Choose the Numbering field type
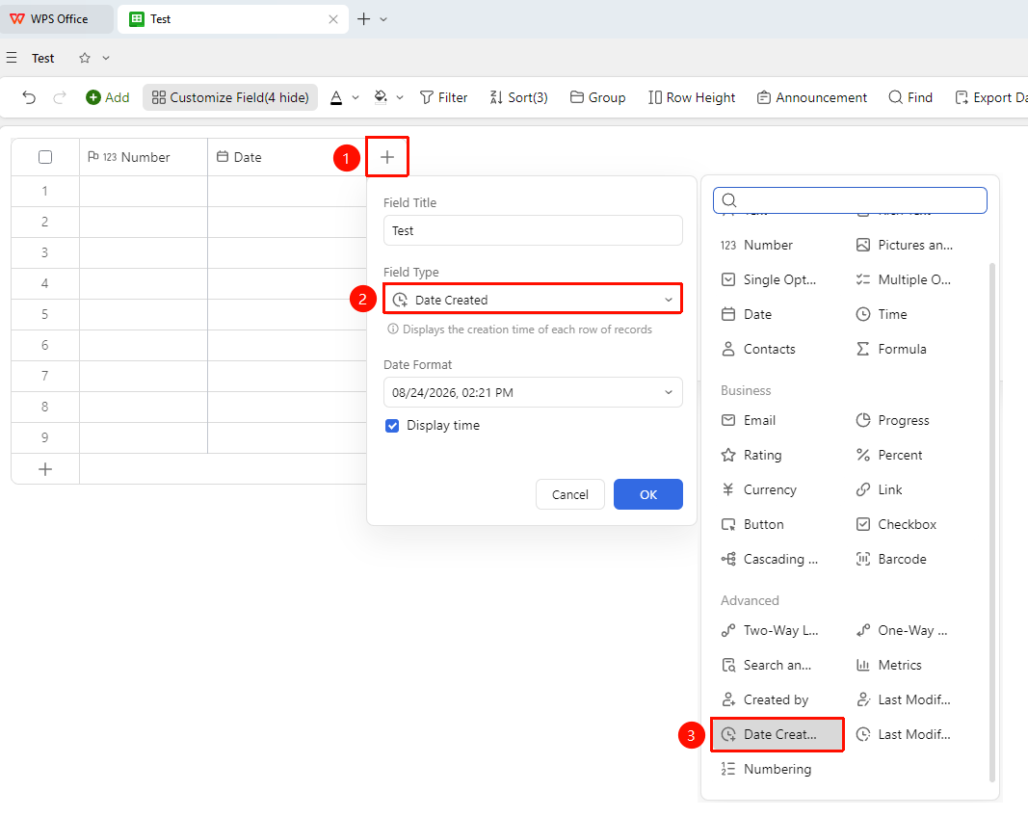This screenshot has width=1028, height=817. point(766,769)
